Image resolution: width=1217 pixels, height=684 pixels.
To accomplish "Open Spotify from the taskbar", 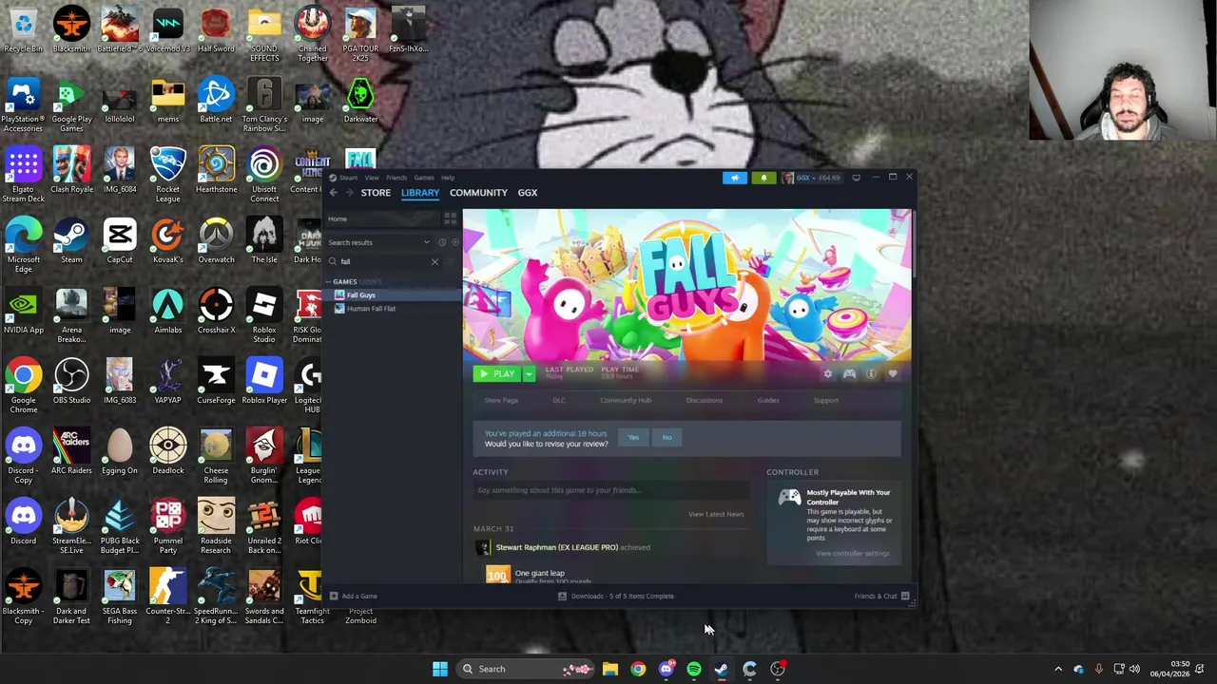I will pyautogui.click(x=694, y=669).
